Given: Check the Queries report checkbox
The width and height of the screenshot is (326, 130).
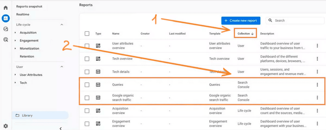Looking at the screenshot, I should [87, 85].
